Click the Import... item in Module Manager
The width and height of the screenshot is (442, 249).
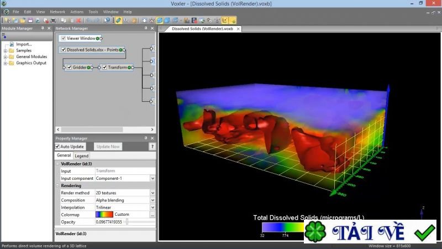23,44
